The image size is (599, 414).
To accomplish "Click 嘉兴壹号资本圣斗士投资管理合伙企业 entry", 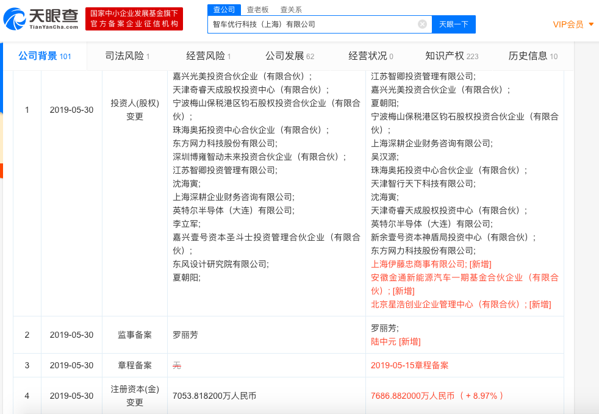I will click(267, 244).
